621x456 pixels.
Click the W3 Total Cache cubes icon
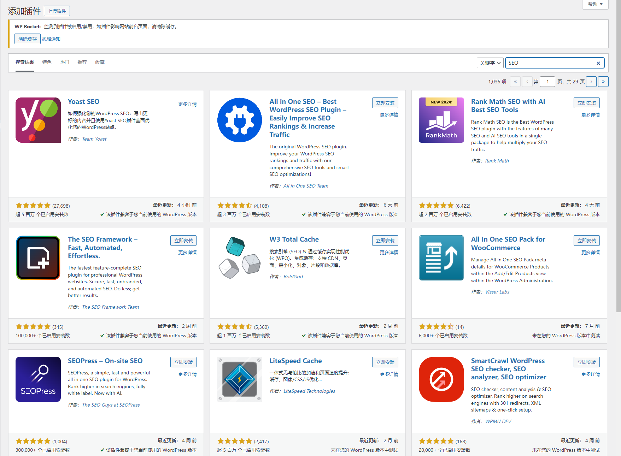[x=240, y=258]
